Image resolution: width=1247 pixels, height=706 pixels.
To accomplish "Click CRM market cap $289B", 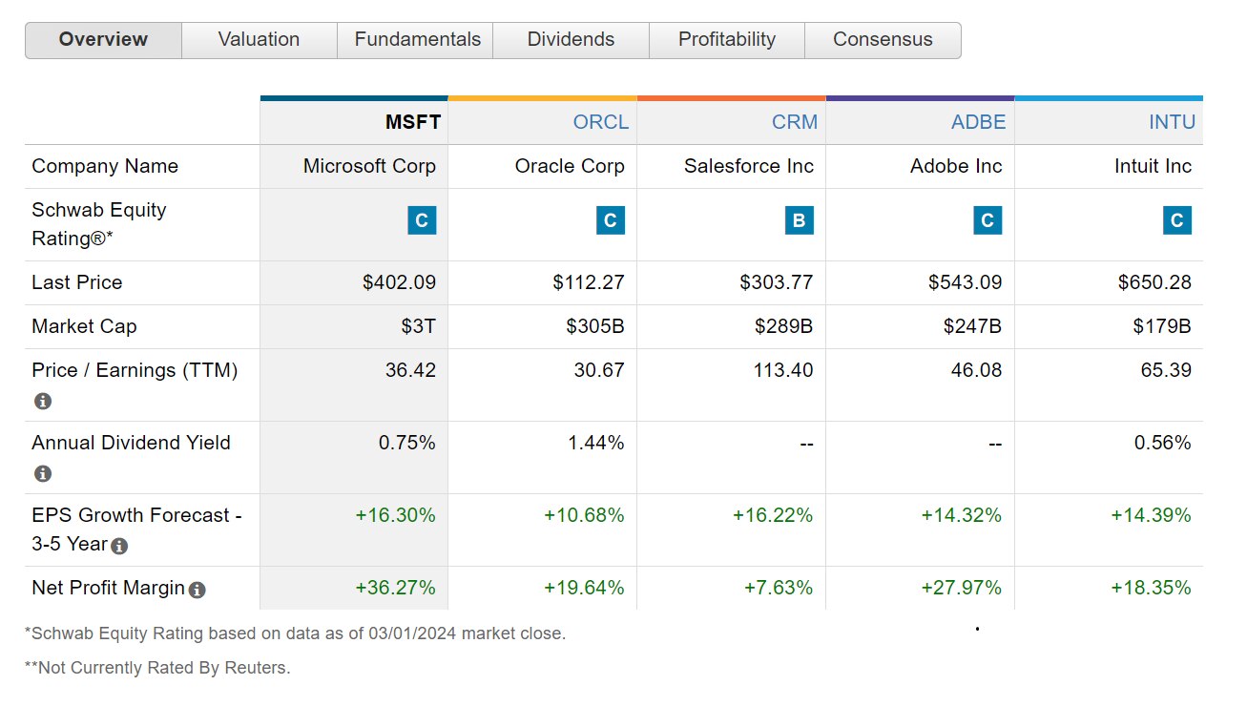I will click(784, 326).
